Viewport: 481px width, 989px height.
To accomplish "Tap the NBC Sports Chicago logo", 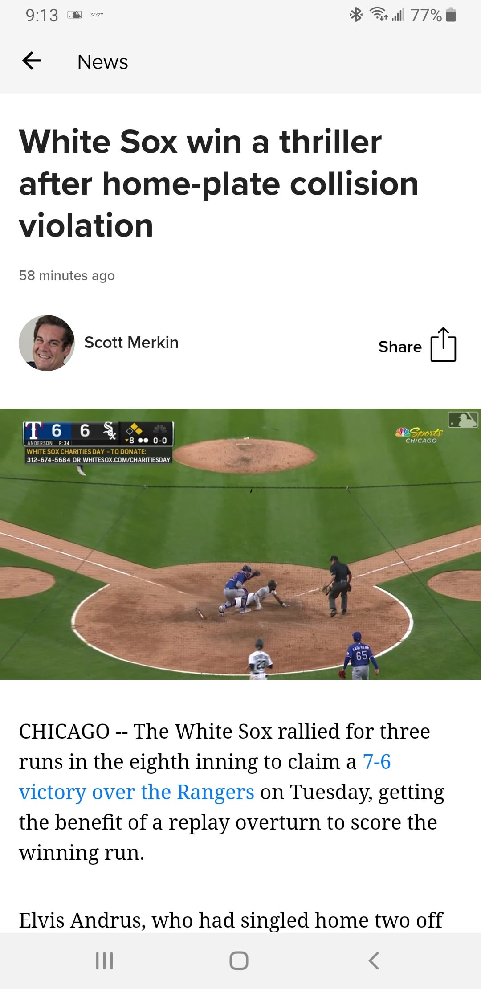I will pyautogui.click(x=419, y=435).
